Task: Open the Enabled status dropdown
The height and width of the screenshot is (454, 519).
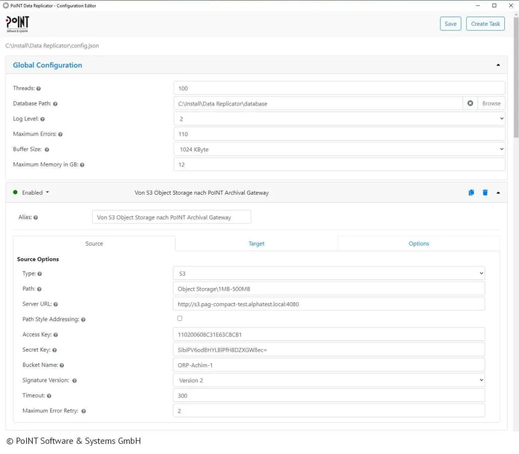Action: (x=33, y=192)
